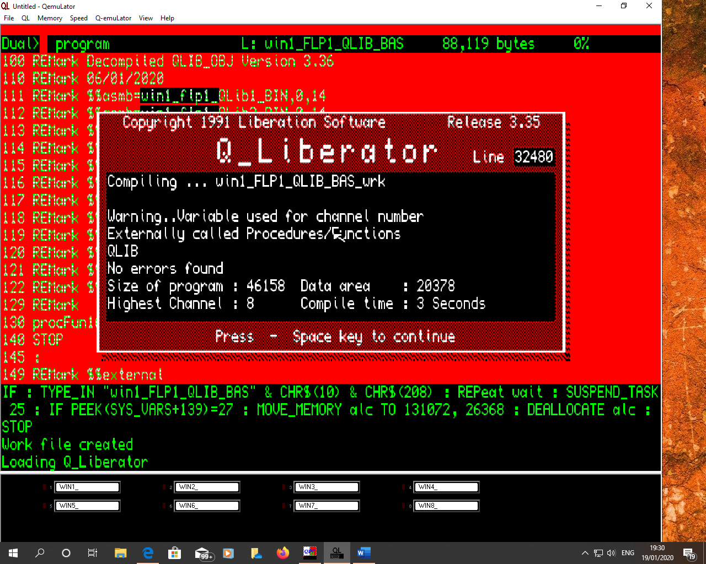Click line '100 REMark Decompiled QLIB_OBJ Version 3.36'
Screen dimensions: 706x564
point(168,62)
